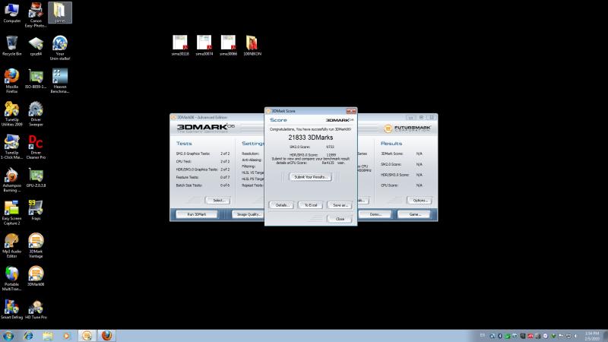Launch HD Tune Pro shortcut

click(36, 309)
